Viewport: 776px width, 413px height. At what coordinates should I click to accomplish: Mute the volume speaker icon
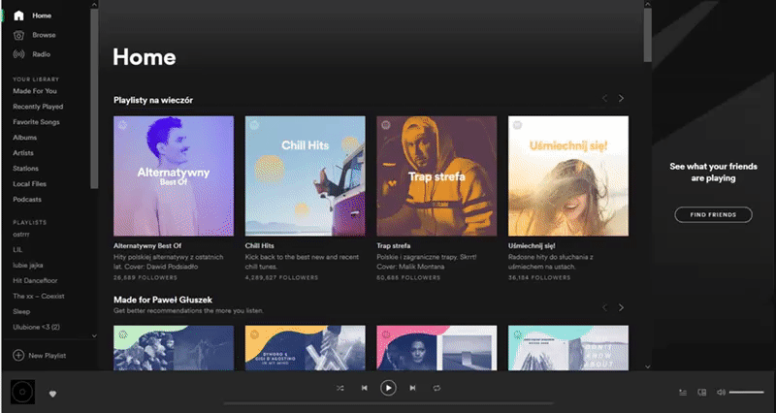721,393
